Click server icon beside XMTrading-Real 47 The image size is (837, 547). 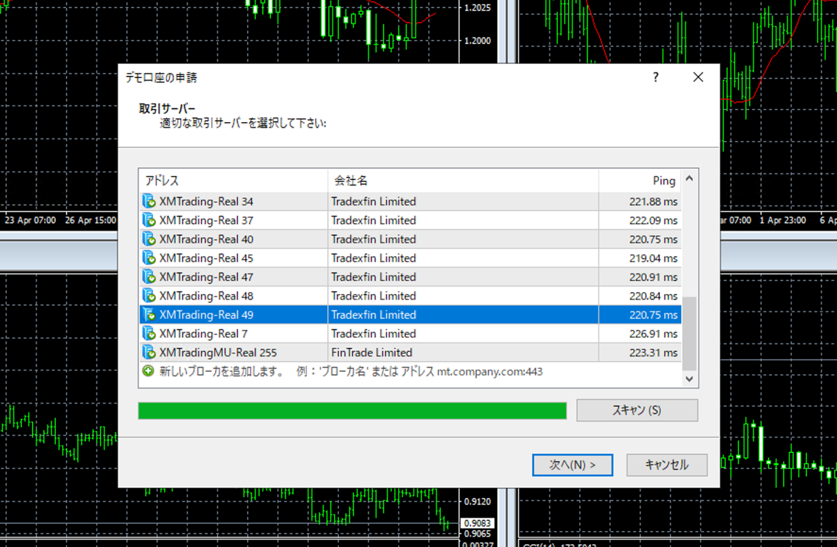149,277
